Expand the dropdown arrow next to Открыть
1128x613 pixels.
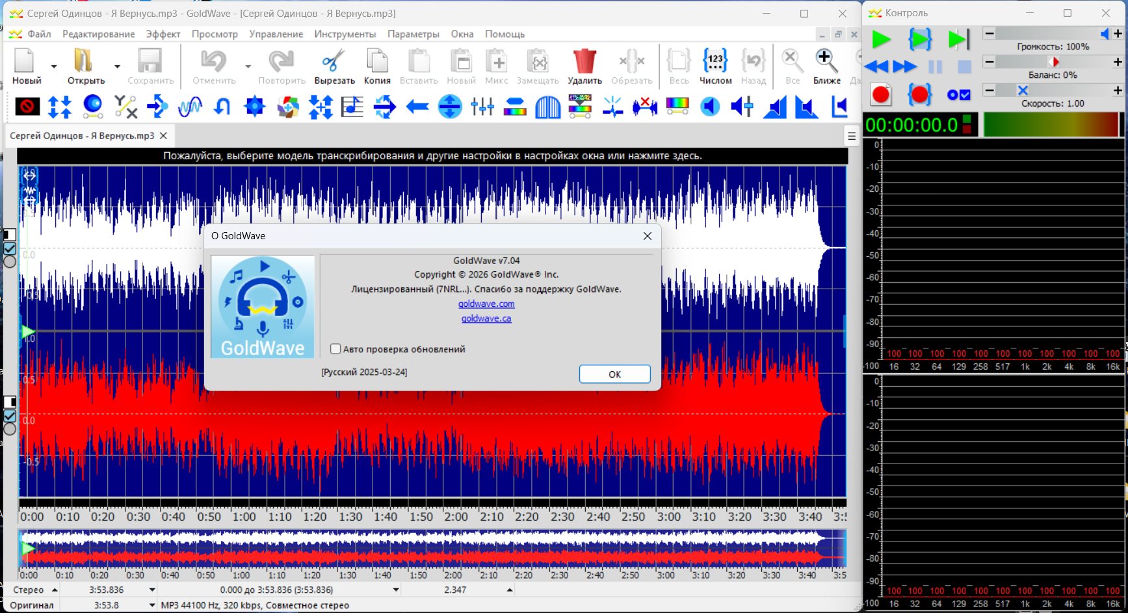(x=117, y=66)
